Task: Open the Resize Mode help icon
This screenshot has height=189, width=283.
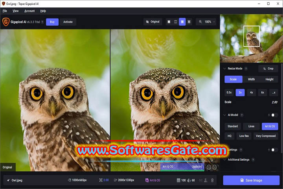Action: (246, 69)
